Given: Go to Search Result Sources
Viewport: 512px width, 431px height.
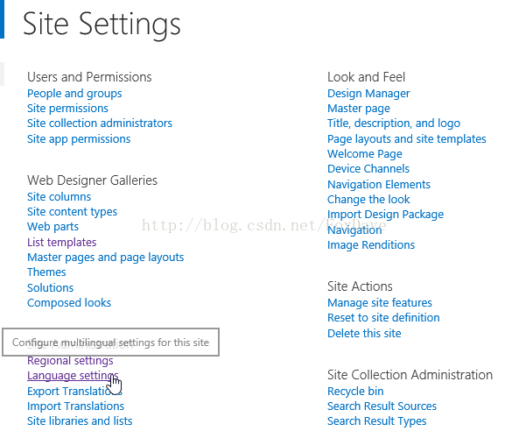Looking at the screenshot, I should [382, 406].
